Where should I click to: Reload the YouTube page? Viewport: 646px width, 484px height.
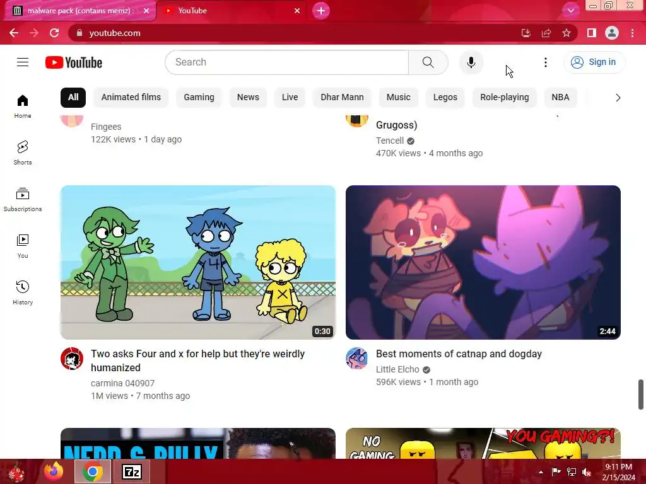(x=54, y=33)
